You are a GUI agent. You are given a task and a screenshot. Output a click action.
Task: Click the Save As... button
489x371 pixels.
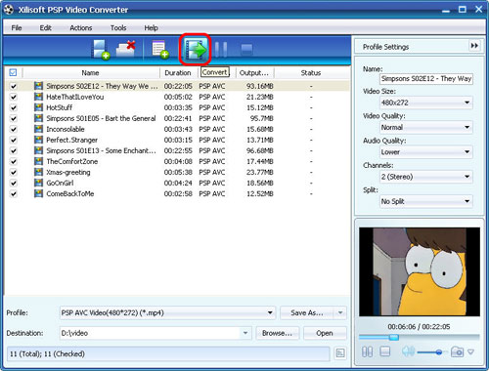pyautogui.click(x=307, y=312)
